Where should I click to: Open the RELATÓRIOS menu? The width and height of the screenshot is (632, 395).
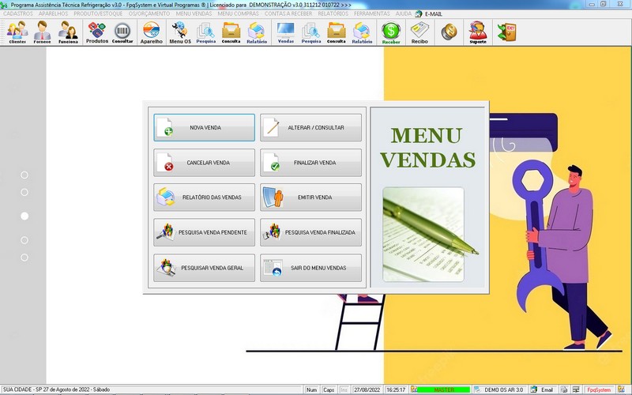click(333, 13)
